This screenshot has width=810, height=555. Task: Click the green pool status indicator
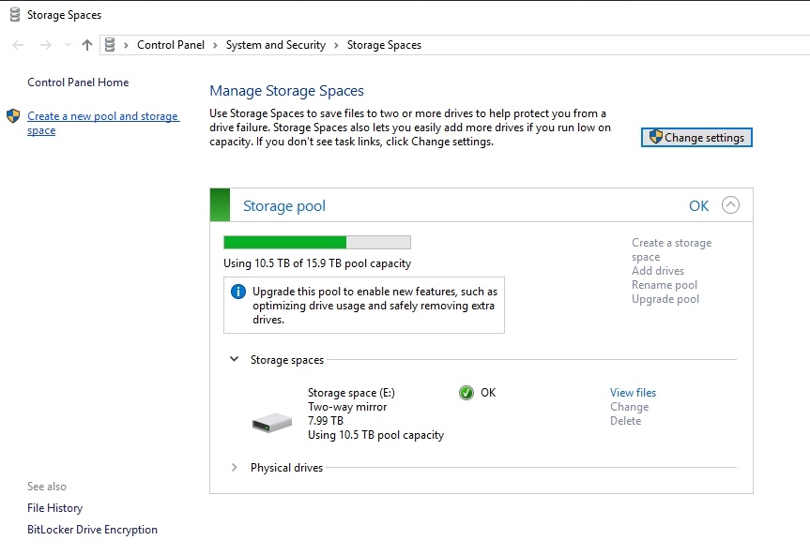pos(220,204)
